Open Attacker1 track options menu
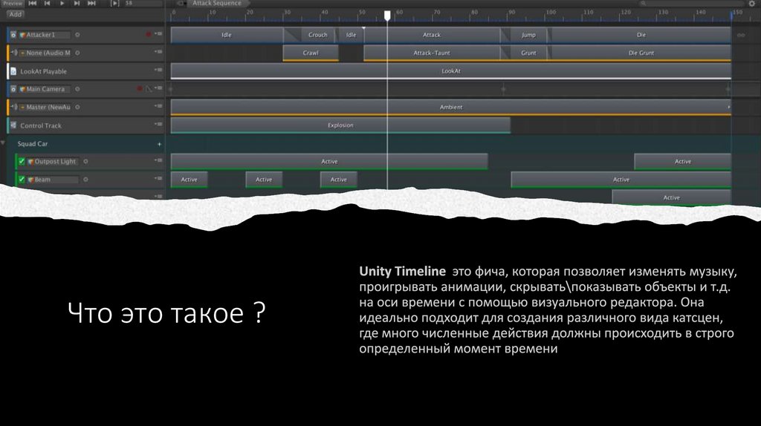The image size is (761, 426). pos(158,34)
